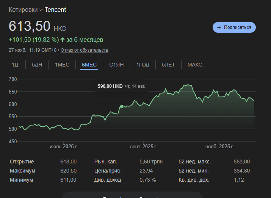The height and width of the screenshot is (198, 271).
Task: Click the chart marker dot at 14 авг.
Action: [x=122, y=106]
